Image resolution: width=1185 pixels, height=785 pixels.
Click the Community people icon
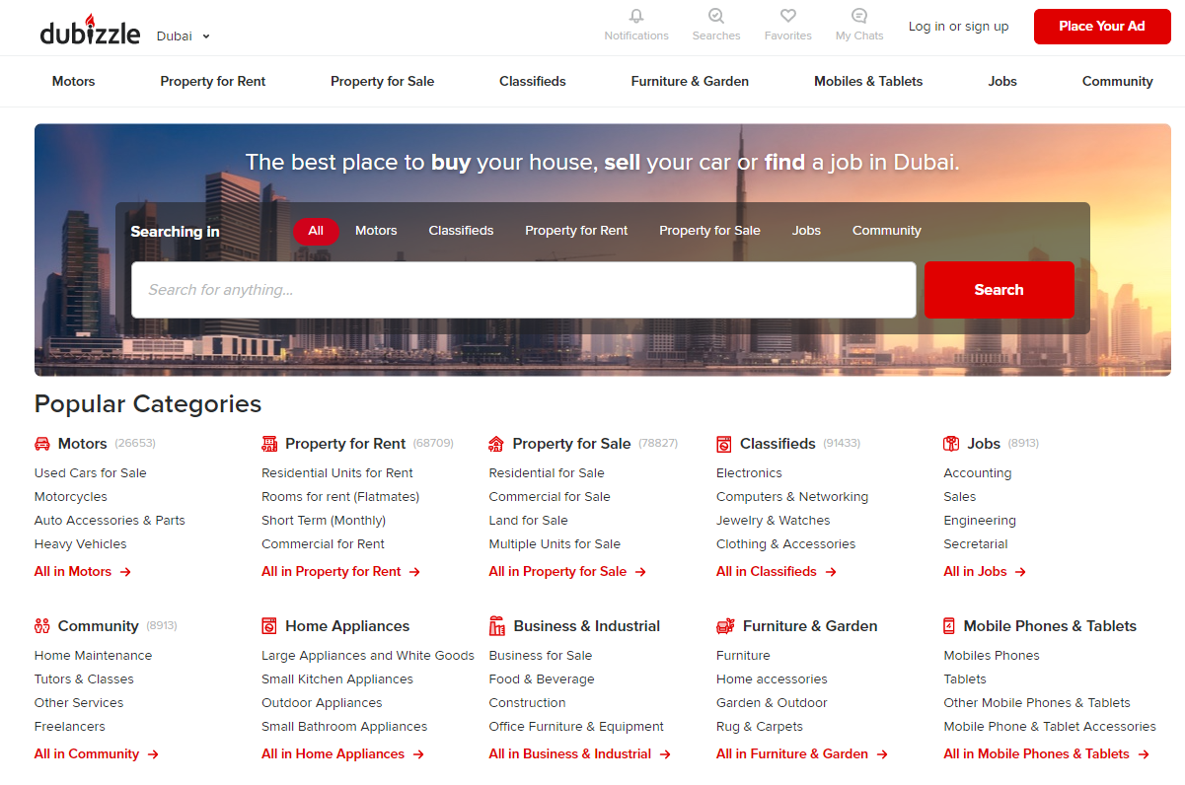pyautogui.click(x=42, y=626)
